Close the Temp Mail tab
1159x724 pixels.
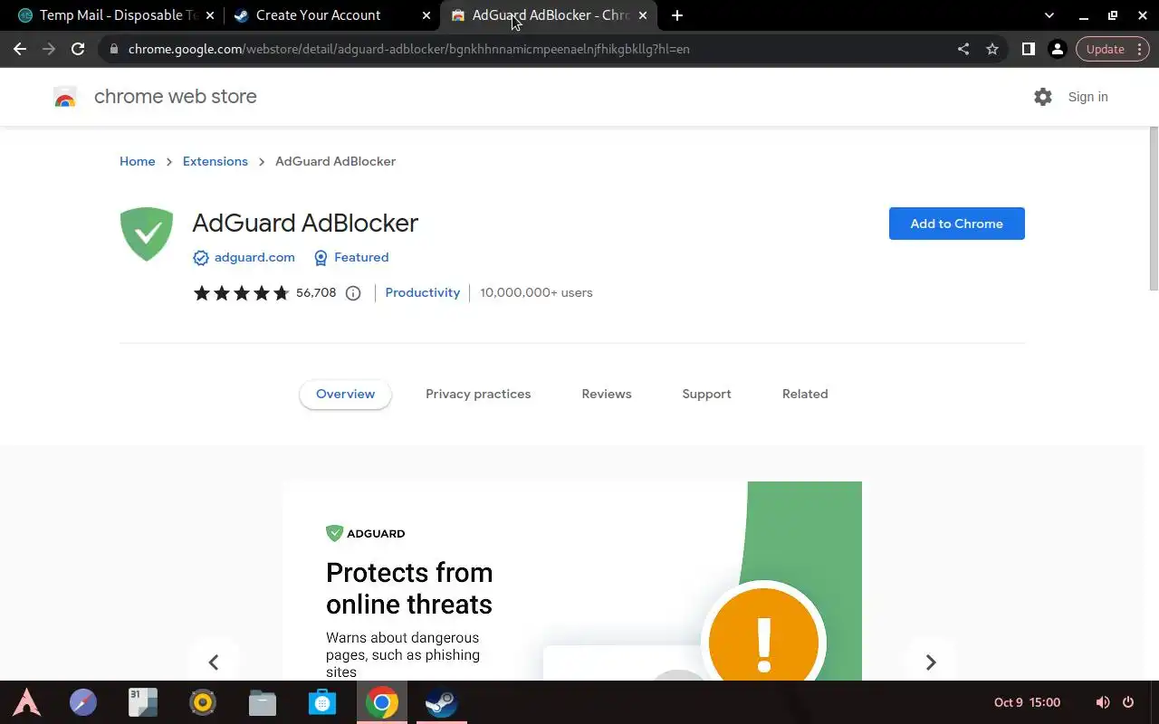pyautogui.click(x=210, y=15)
